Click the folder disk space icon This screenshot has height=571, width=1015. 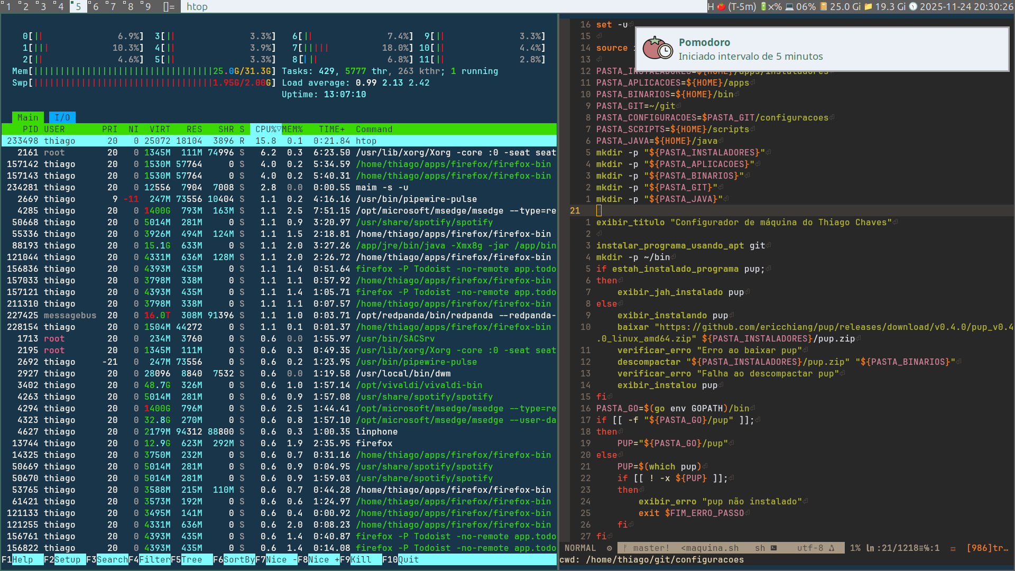pos(868,6)
